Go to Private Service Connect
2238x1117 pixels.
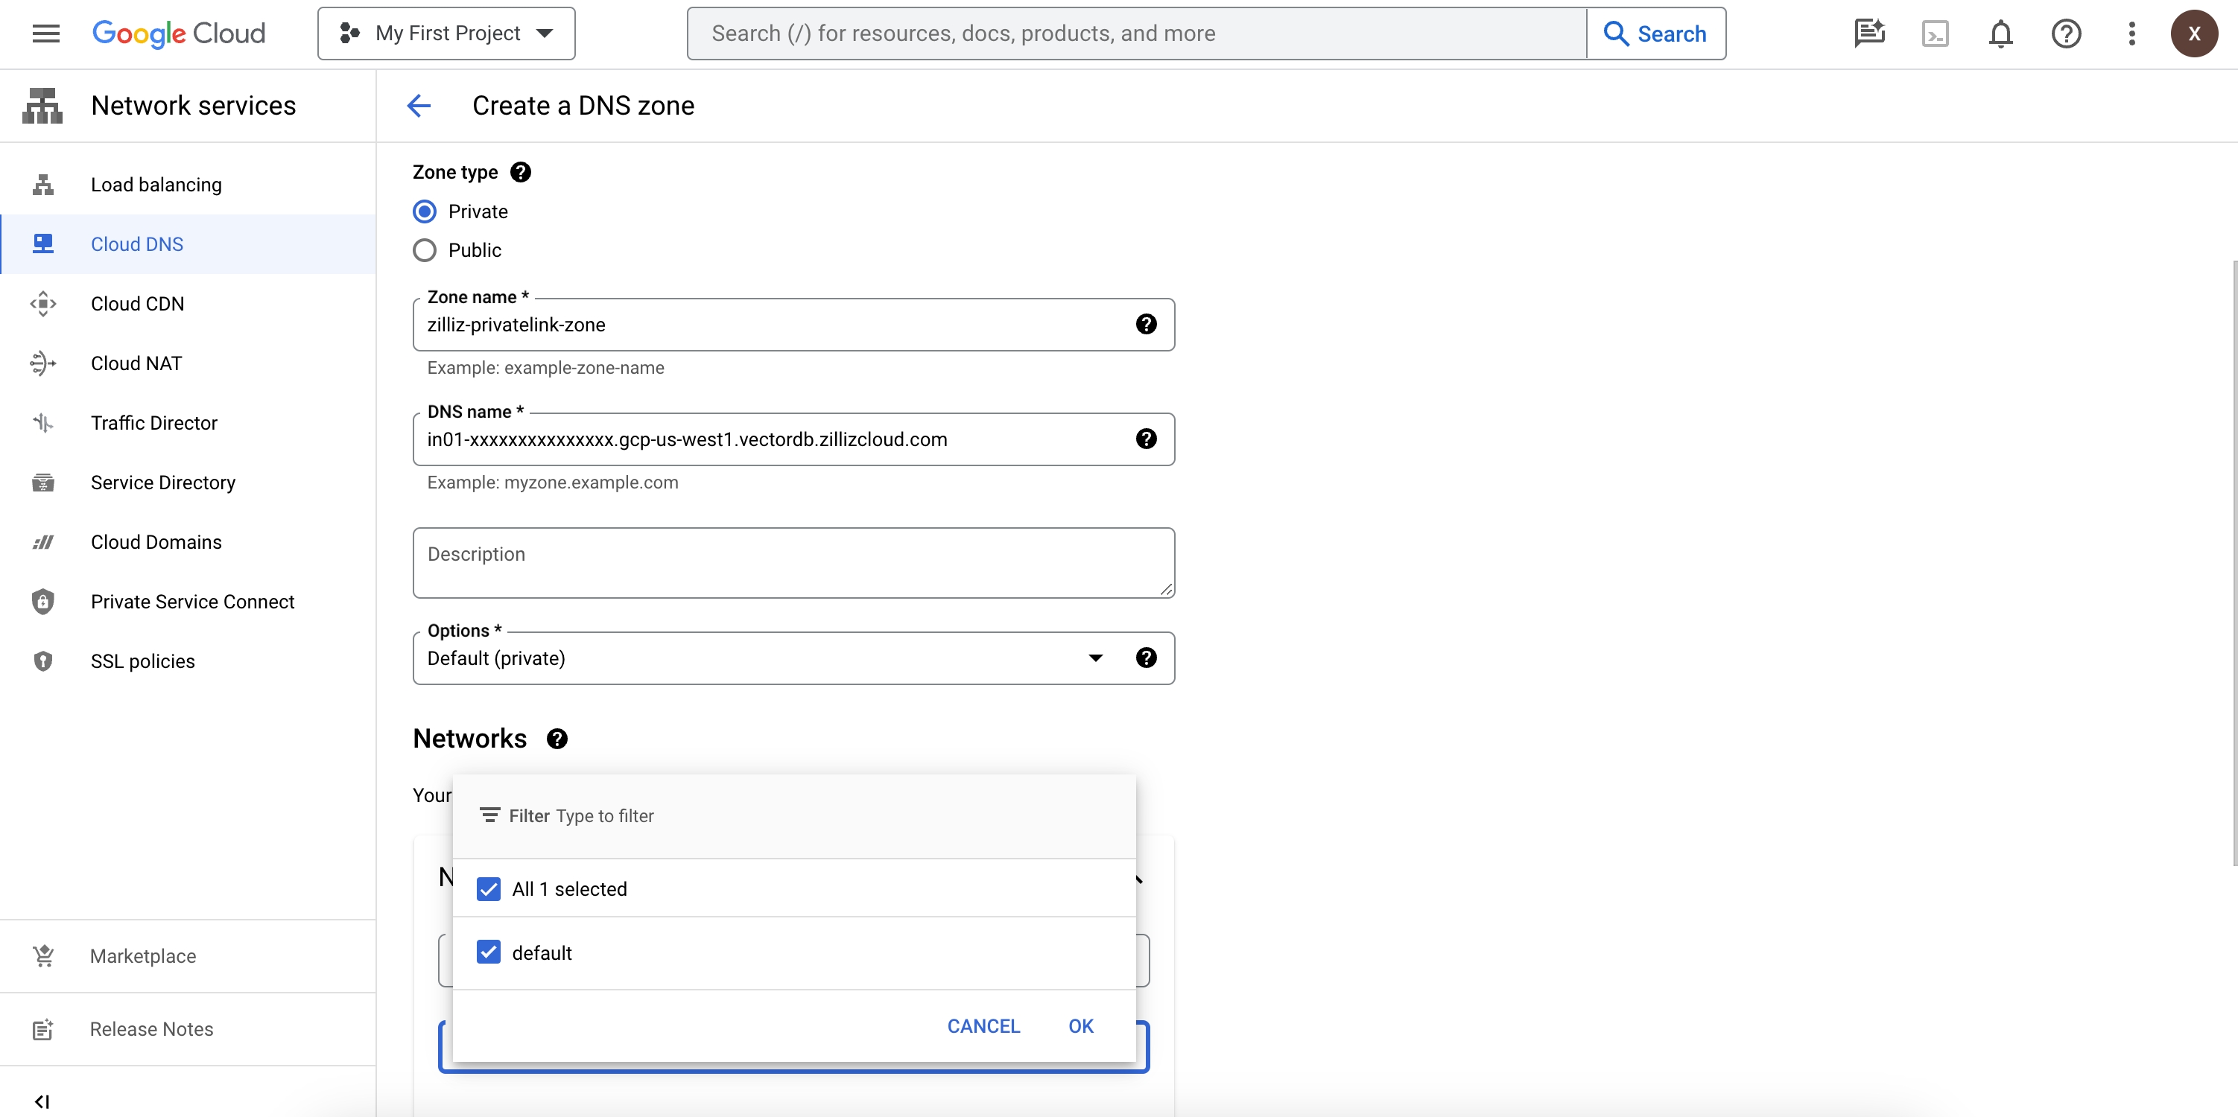coord(192,601)
